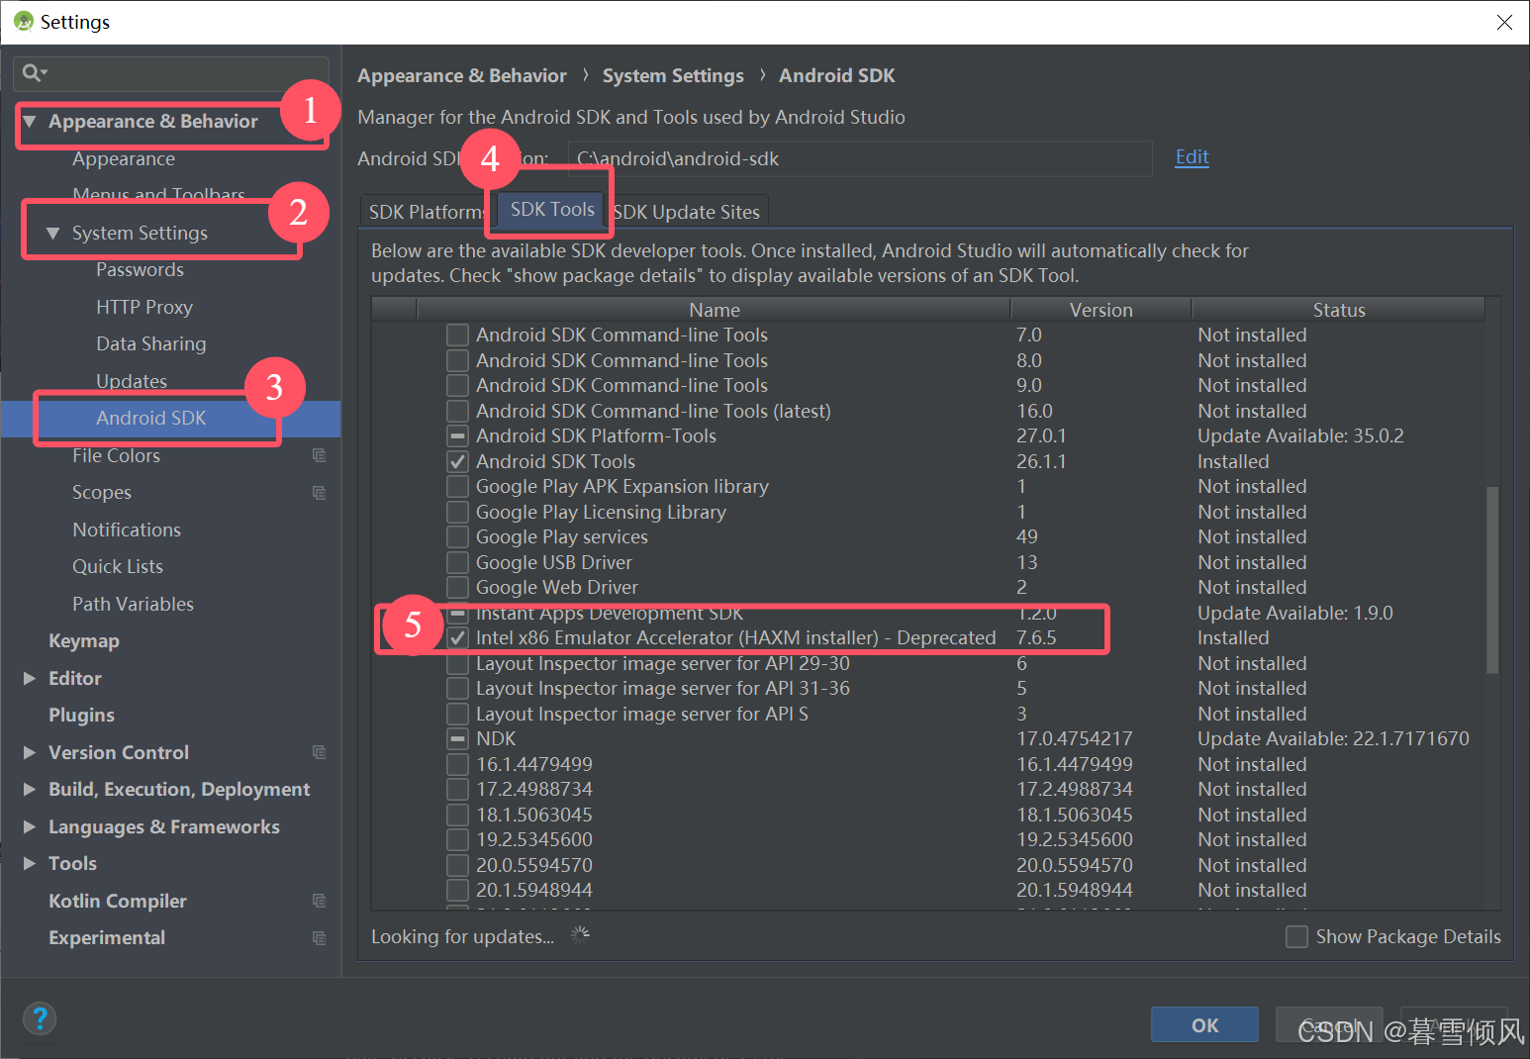Switch to the SDK Platforms tab
The width and height of the screenshot is (1530, 1059).
pyautogui.click(x=426, y=212)
